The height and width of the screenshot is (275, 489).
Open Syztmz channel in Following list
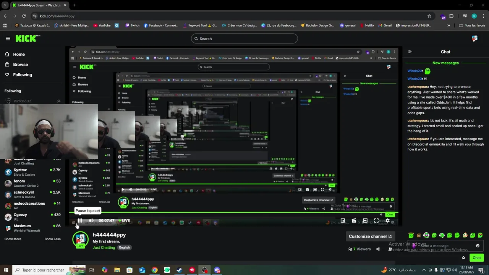point(32,172)
